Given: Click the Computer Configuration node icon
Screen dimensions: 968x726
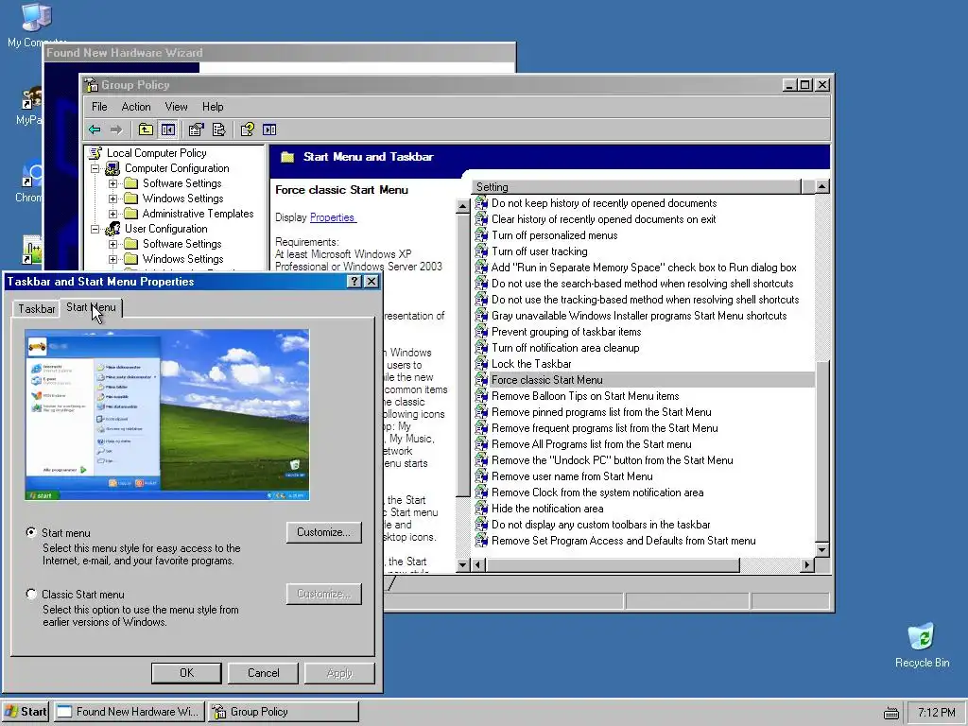Looking at the screenshot, I should [x=112, y=168].
